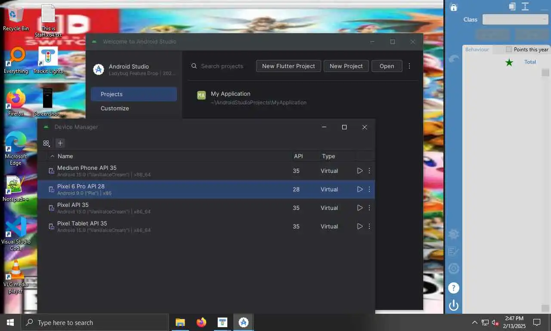Open the settings gear in the blue sidebar
The height and width of the screenshot is (331, 551).
tap(453, 234)
